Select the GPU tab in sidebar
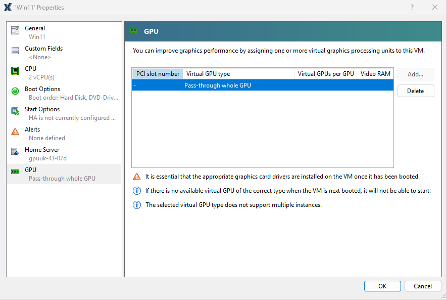The height and width of the screenshot is (300, 447). coord(64,174)
